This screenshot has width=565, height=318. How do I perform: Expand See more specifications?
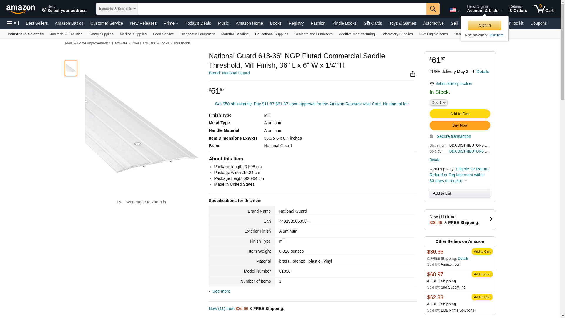point(220,291)
